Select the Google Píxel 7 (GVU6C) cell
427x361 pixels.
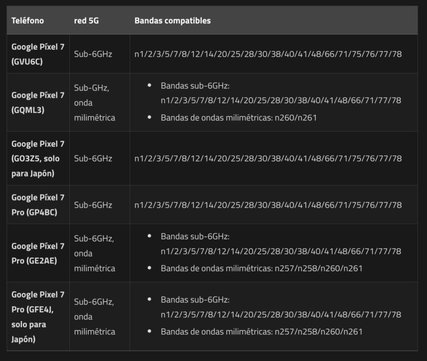(38, 54)
